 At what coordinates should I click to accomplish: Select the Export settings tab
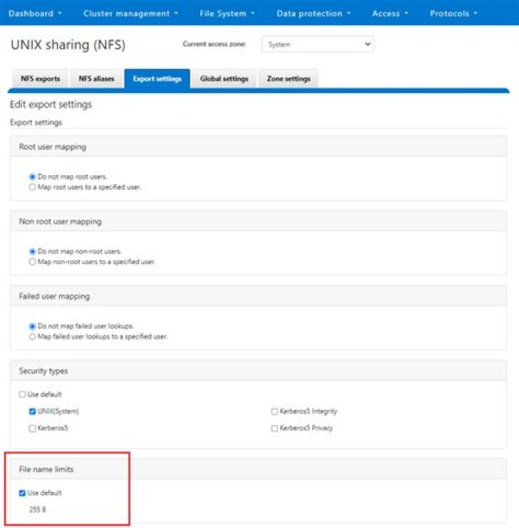[x=157, y=79]
